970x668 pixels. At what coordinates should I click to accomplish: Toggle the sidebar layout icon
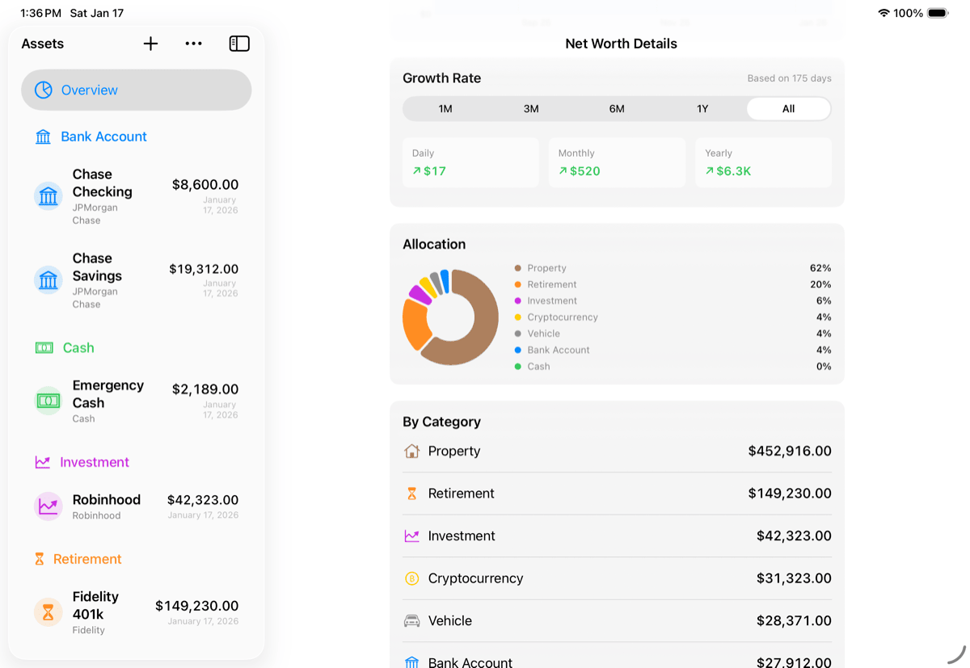pyautogui.click(x=239, y=44)
